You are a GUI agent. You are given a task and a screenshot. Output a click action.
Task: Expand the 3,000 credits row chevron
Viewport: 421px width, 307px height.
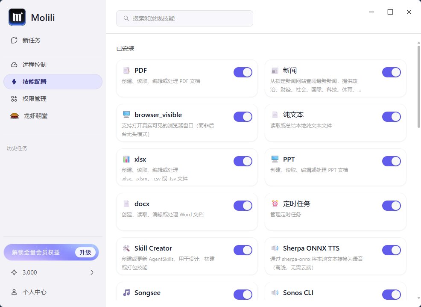[92, 272]
